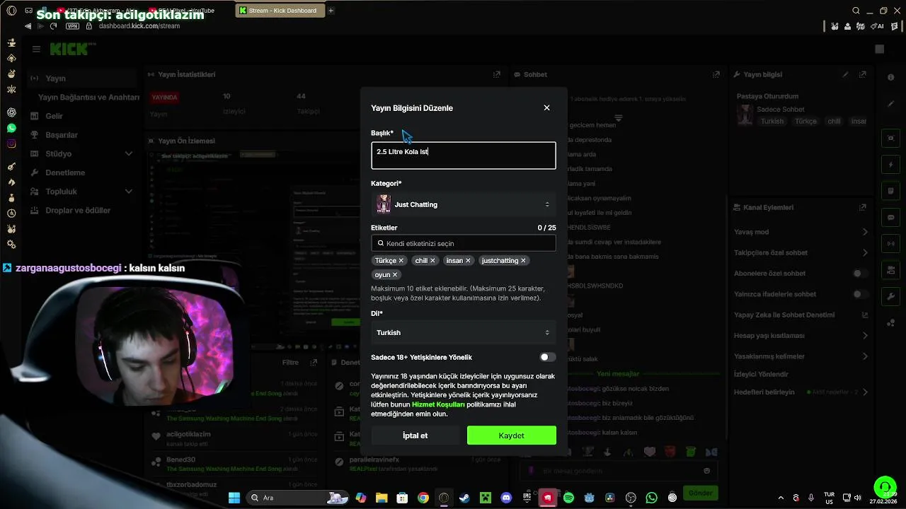Click the İptal et button
Image resolution: width=906 pixels, height=509 pixels.
[x=415, y=435]
